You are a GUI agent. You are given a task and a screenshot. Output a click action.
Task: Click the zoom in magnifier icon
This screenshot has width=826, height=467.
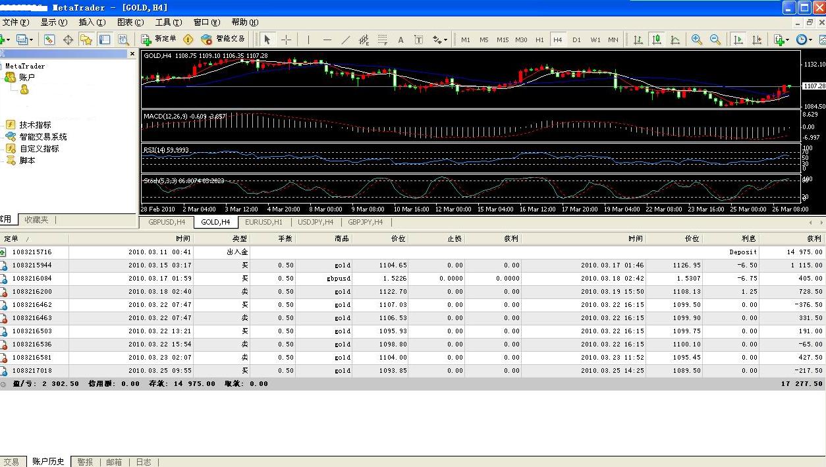click(x=696, y=40)
